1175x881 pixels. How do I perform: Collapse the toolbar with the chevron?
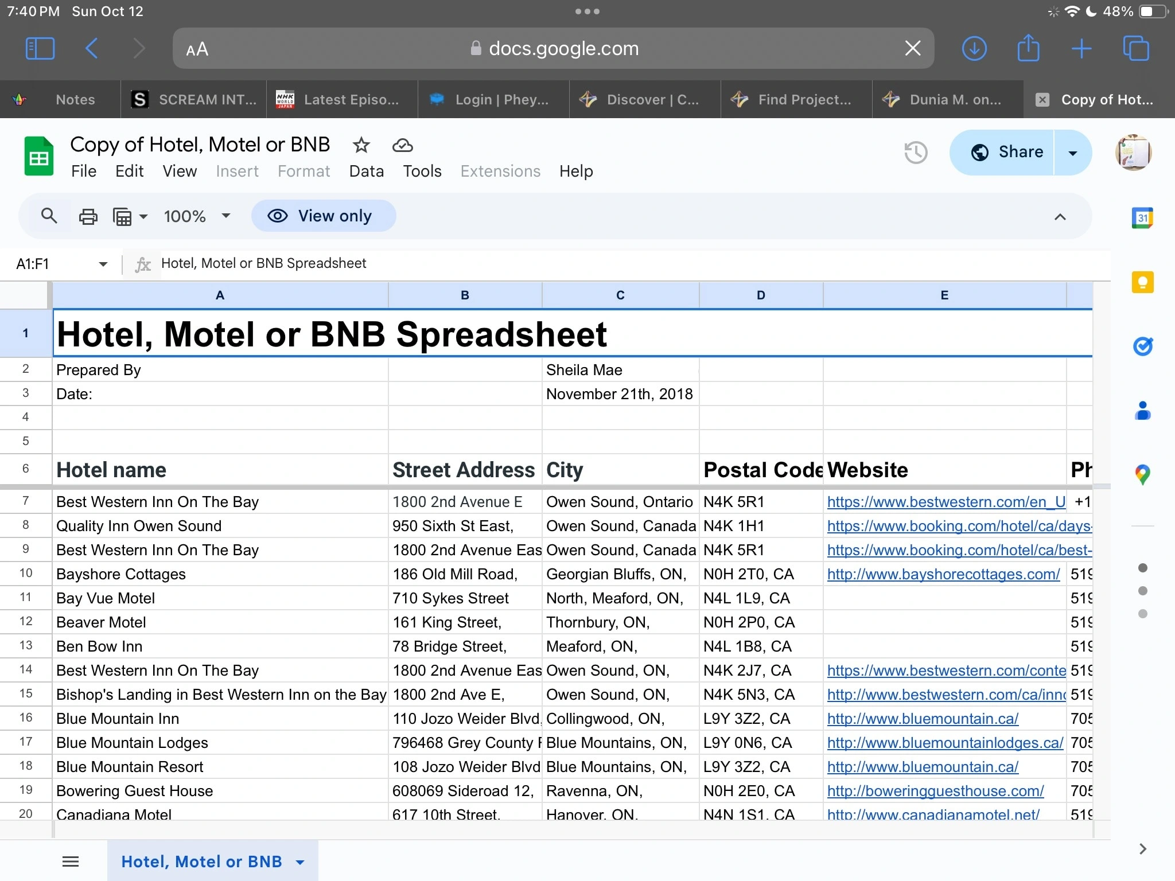pyautogui.click(x=1060, y=217)
